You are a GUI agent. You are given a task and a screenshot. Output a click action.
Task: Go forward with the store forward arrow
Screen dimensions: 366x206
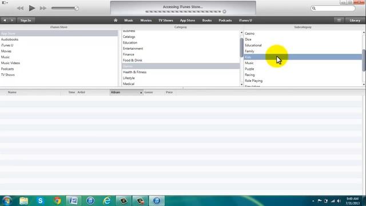(x=12, y=21)
